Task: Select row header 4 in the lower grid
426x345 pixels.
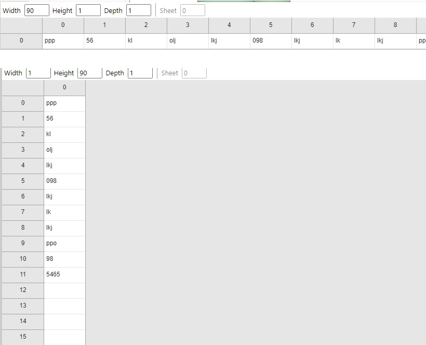Action: 23,166
